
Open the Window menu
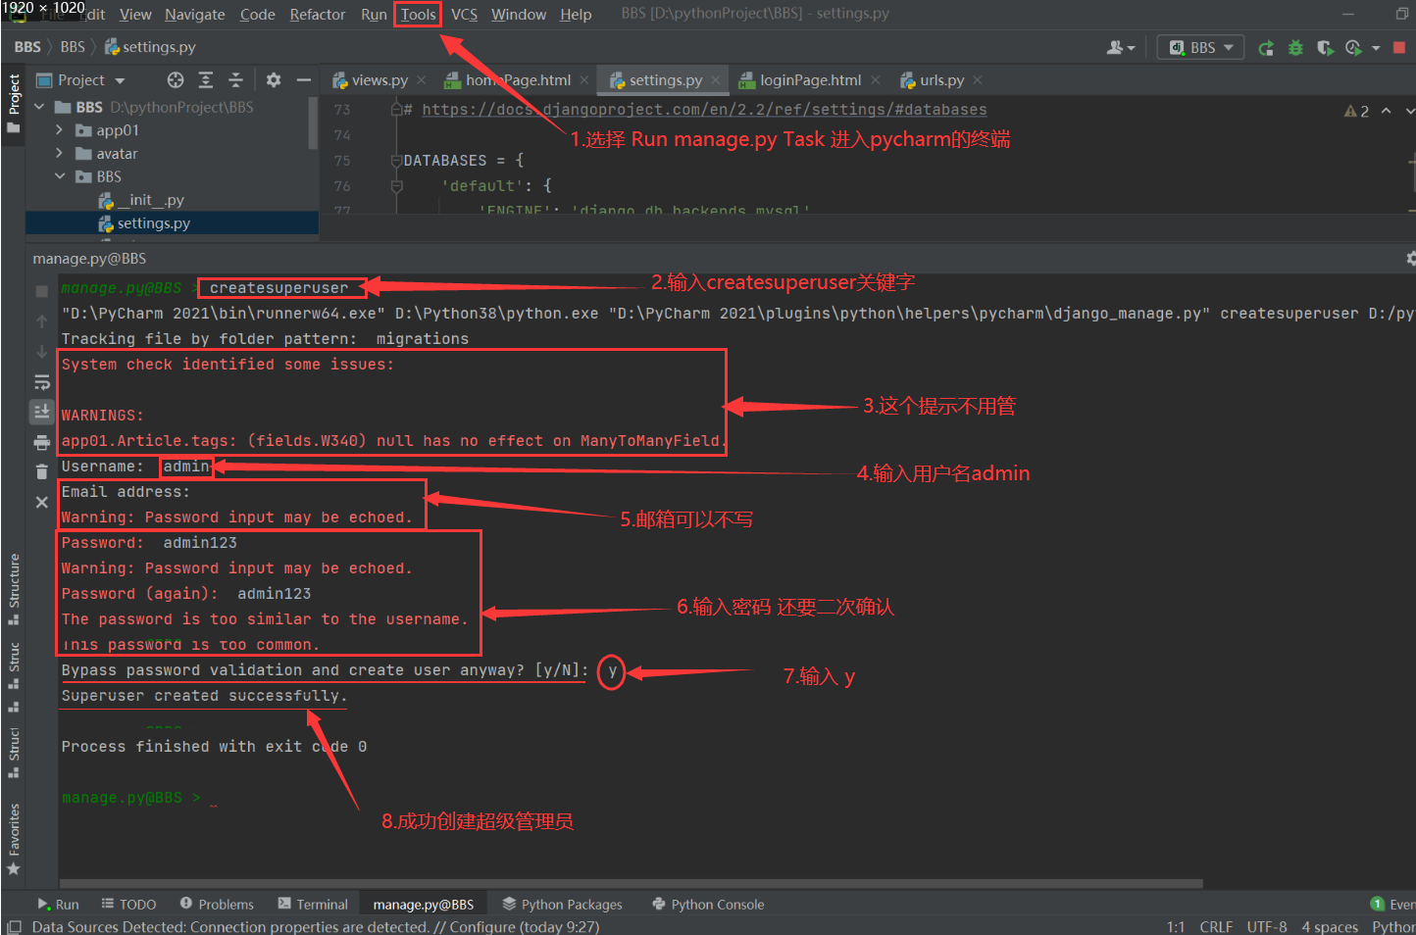tap(519, 15)
